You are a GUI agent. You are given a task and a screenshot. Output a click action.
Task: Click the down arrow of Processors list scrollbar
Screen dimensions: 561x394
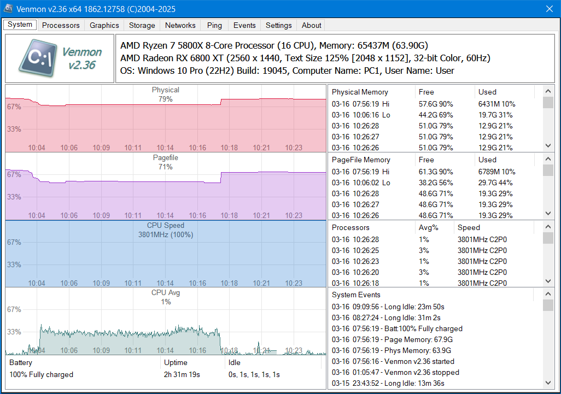pyautogui.click(x=548, y=281)
